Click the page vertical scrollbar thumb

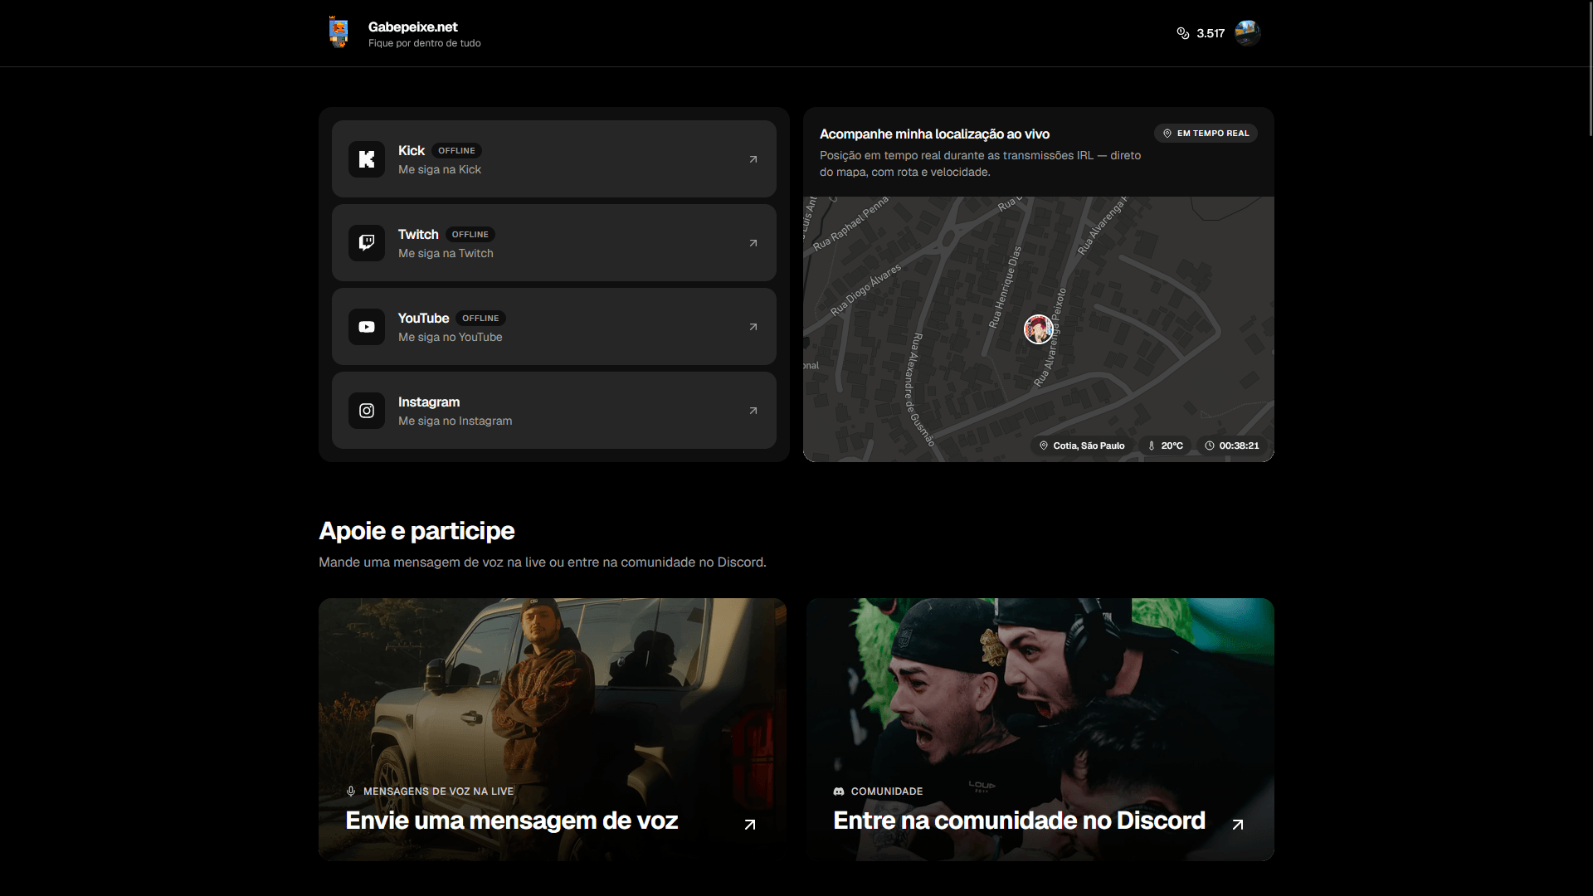[1590, 68]
